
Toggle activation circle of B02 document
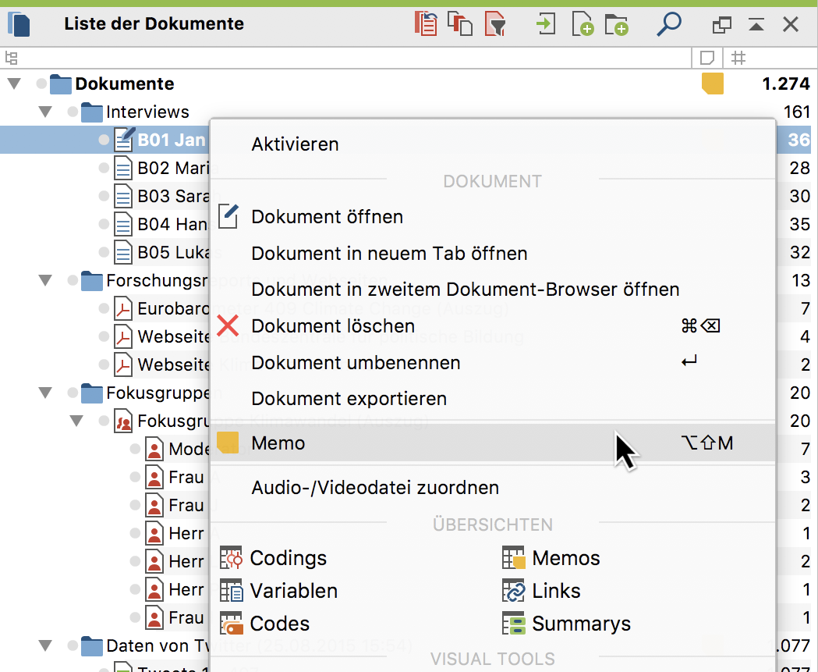point(104,168)
